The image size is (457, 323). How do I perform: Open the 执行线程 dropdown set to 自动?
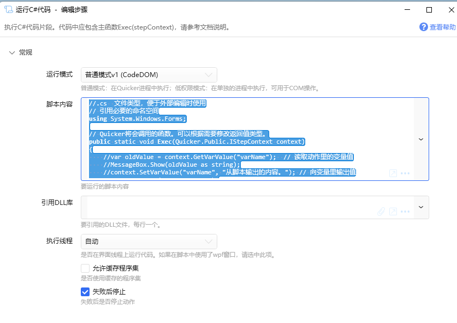pos(149,242)
